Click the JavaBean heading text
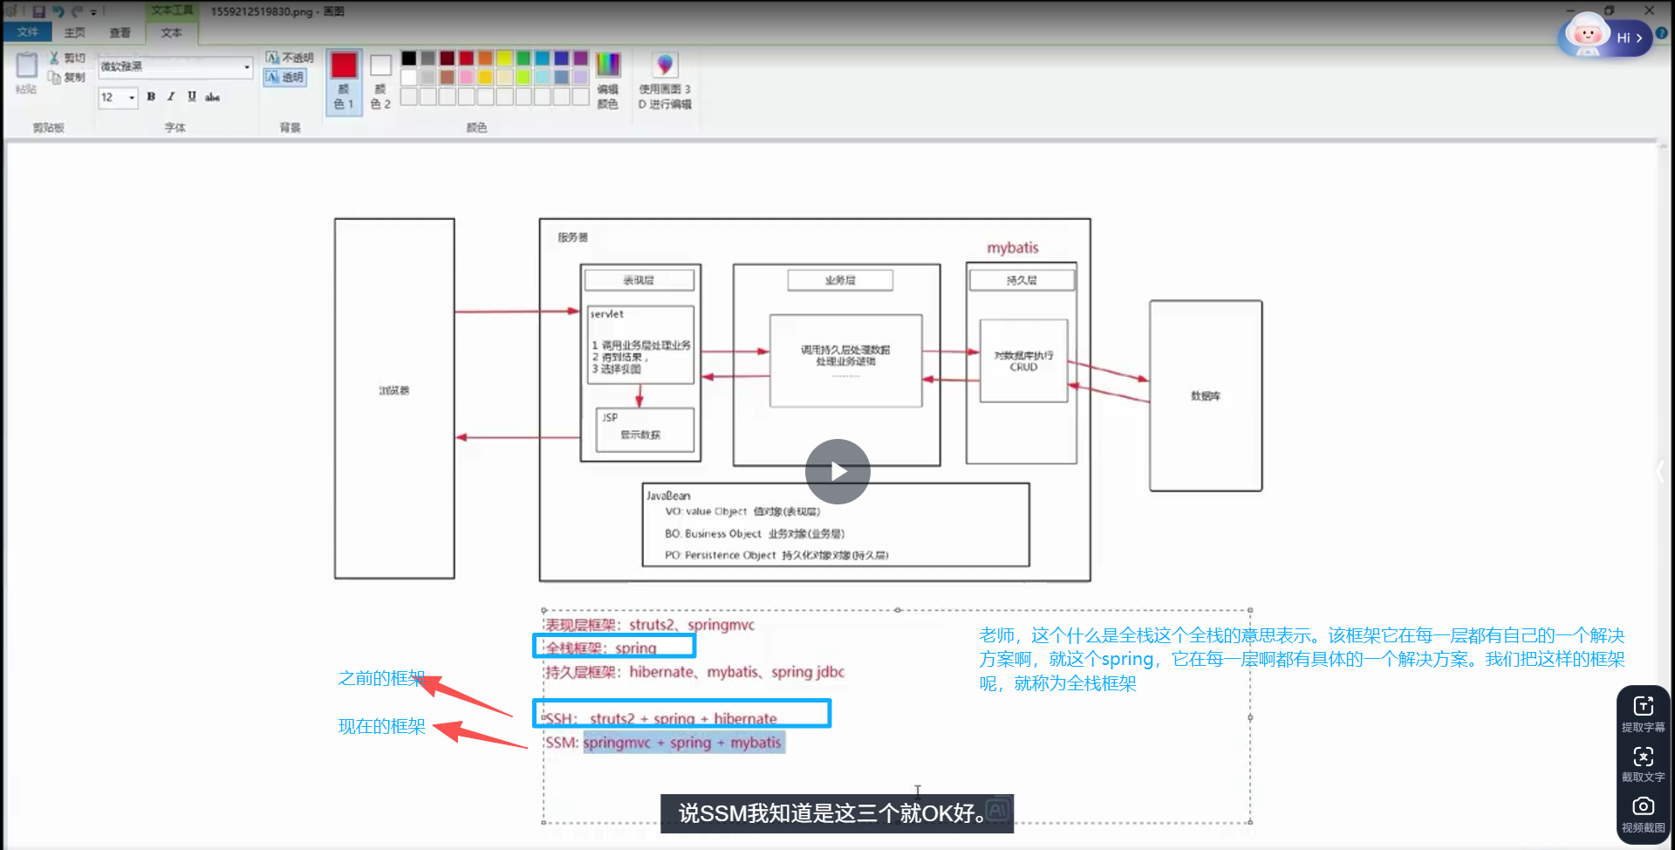This screenshot has width=1675, height=850. tap(668, 496)
